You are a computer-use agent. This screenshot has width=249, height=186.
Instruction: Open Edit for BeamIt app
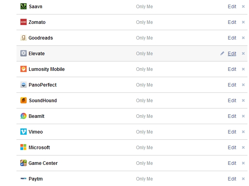click(x=232, y=116)
